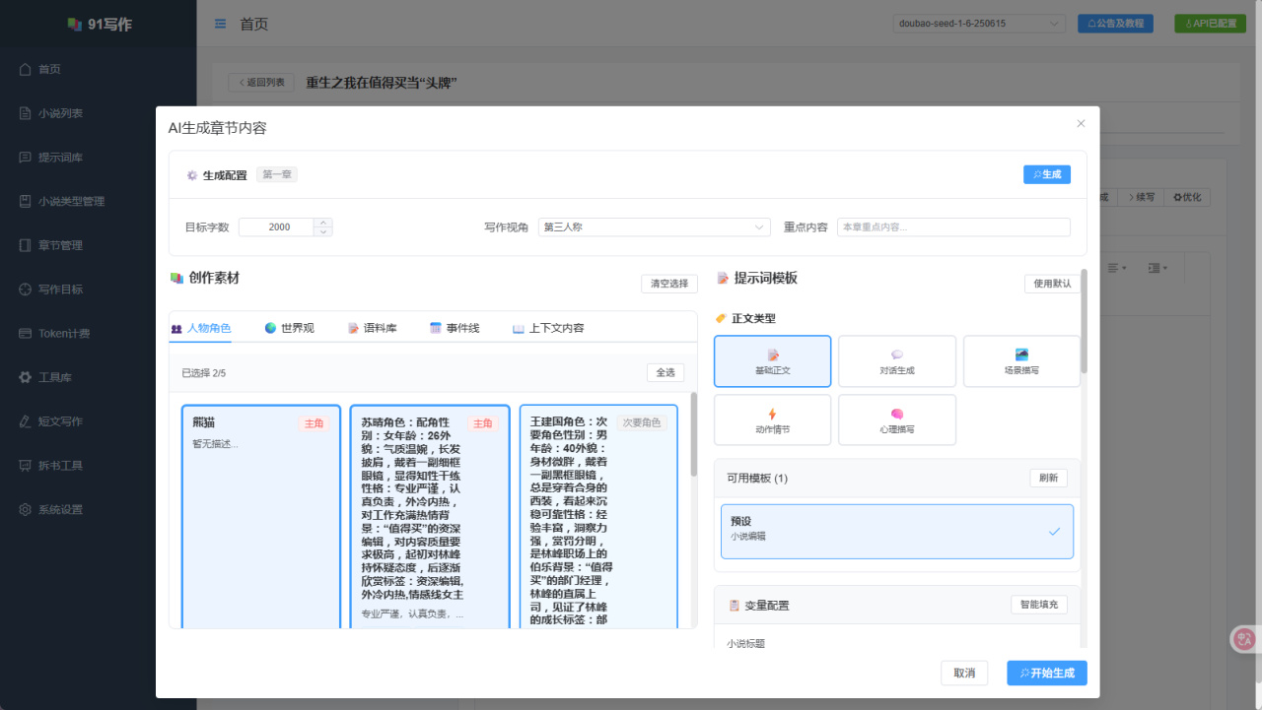Image resolution: width=1262 pixels, height=710 pixels.
Task: Select the 基础正文 text type card
Action: coord(773,361)
